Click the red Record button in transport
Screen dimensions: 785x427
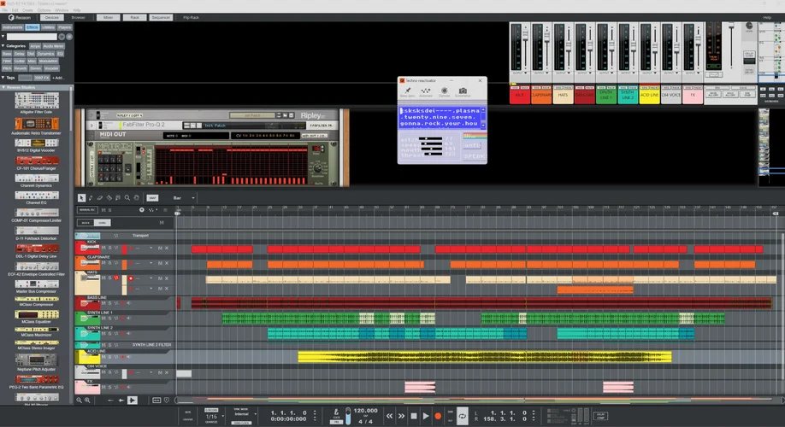pyautogui.click(x=438, y=416)
